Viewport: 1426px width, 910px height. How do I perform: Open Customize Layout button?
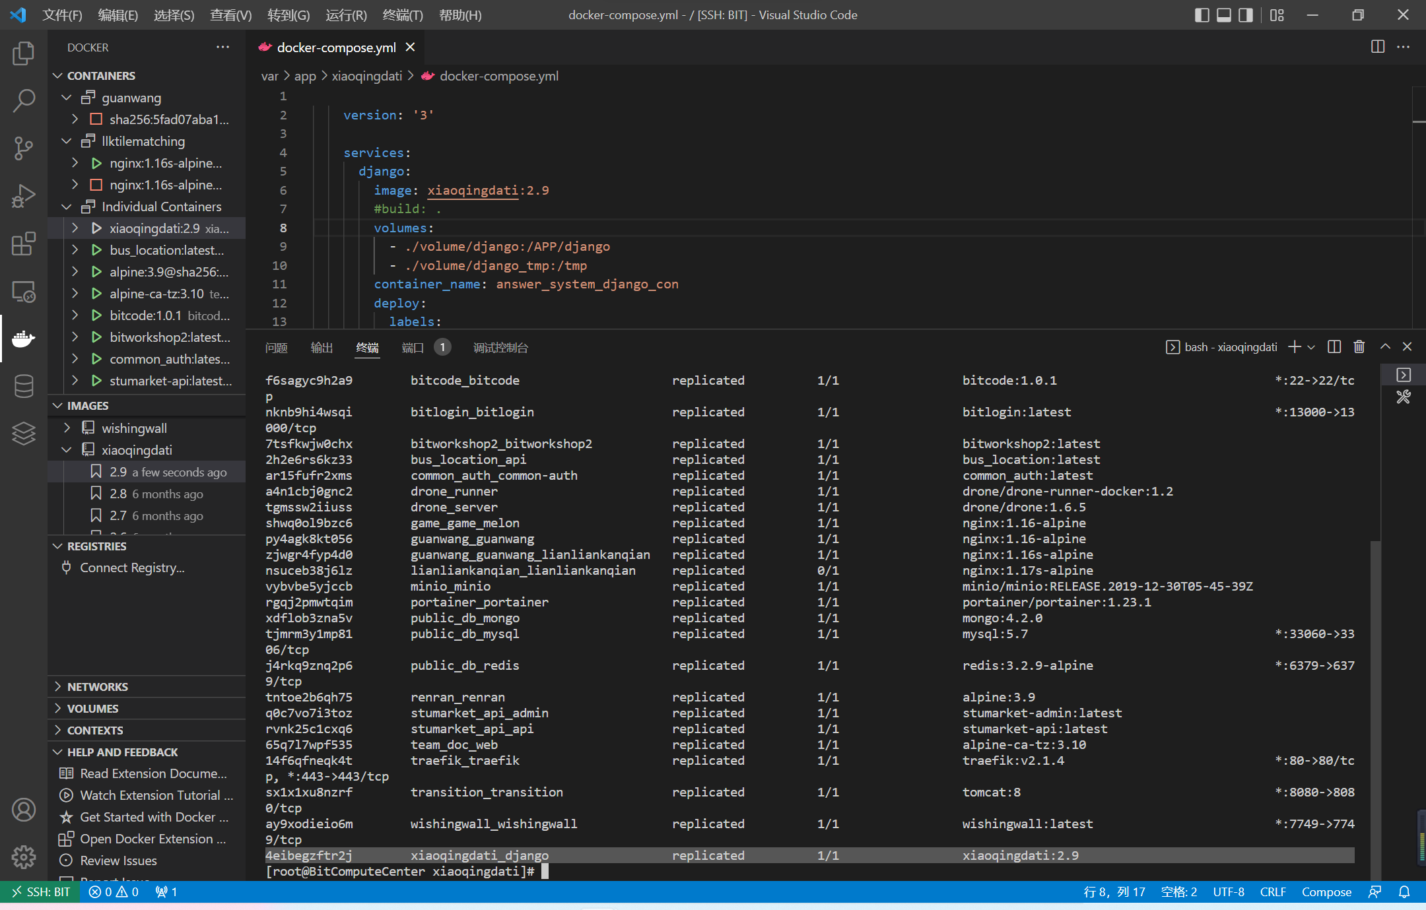tap(1277, 15)
